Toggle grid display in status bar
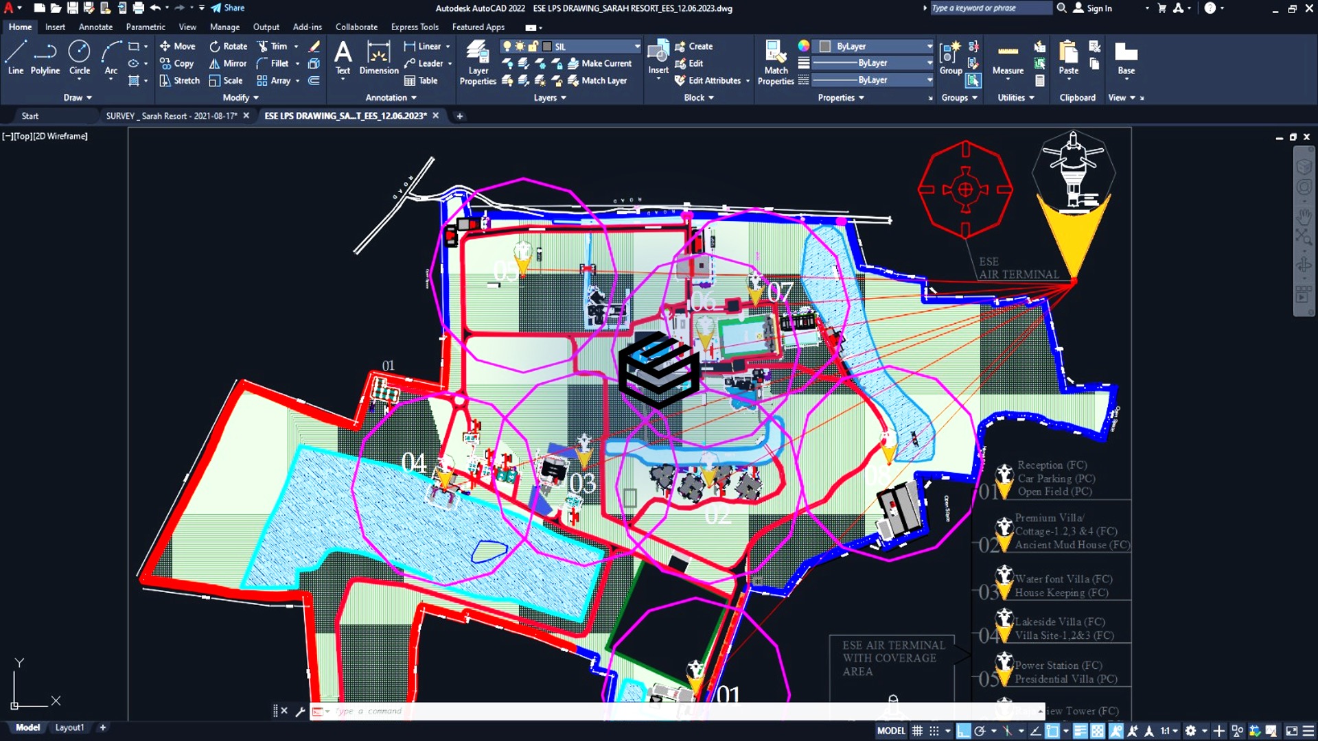This screenshot has height=741, width=1318. (917, 731)
